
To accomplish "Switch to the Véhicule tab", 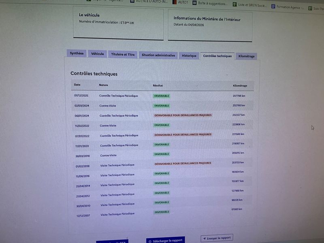I will (97, 54).
